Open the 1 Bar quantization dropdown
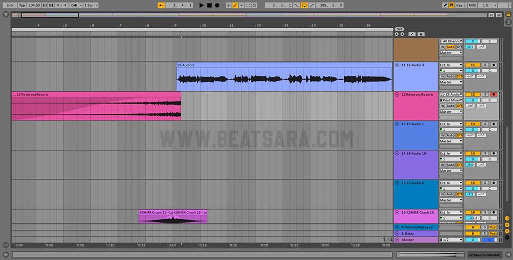 [x=91, y=5]
